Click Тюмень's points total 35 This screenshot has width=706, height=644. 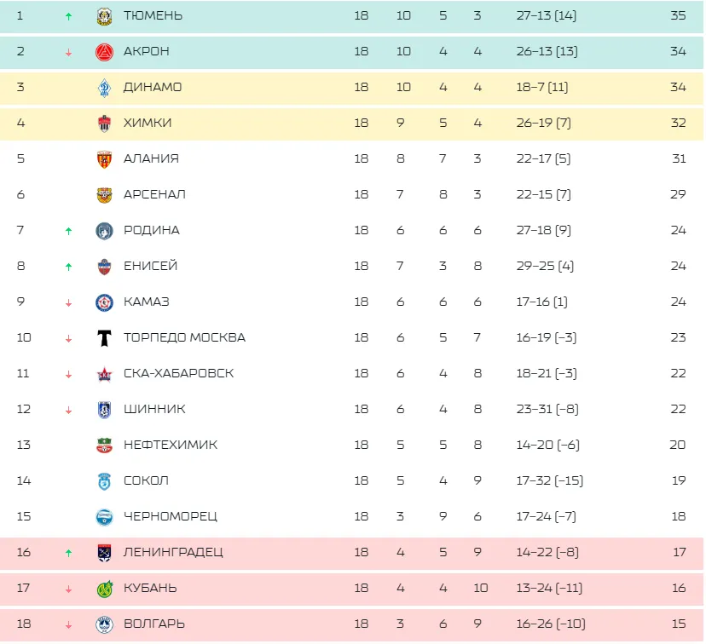(678, 15)
